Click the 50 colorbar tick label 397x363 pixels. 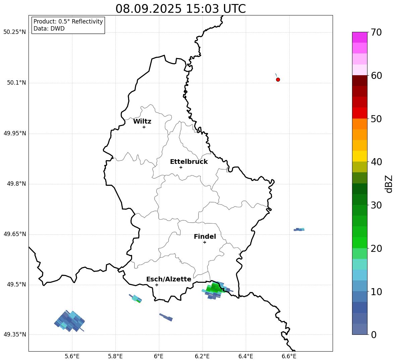(x=376, y=119)
